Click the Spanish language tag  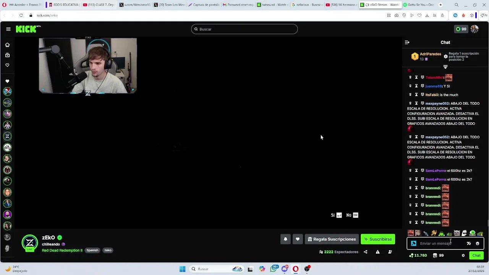point(92,251)
